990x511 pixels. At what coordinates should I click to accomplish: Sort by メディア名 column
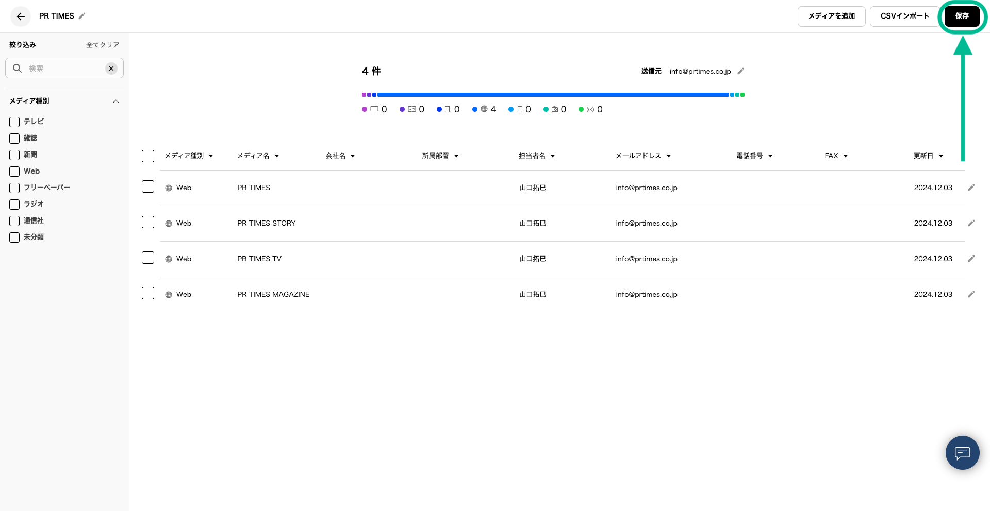[x=258, y=156]
